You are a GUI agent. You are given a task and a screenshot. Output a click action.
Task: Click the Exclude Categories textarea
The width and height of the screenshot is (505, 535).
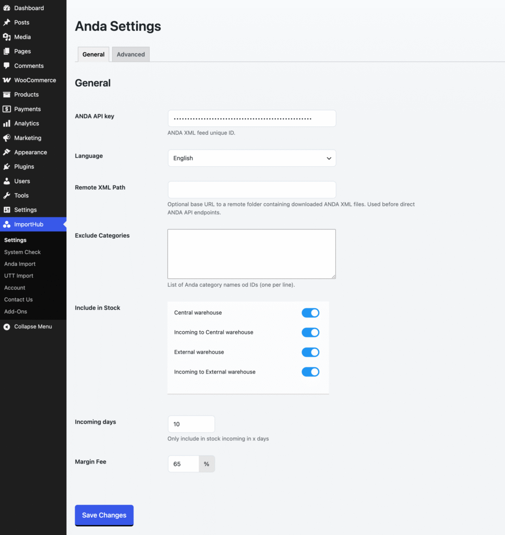click(x=251, y=254)
